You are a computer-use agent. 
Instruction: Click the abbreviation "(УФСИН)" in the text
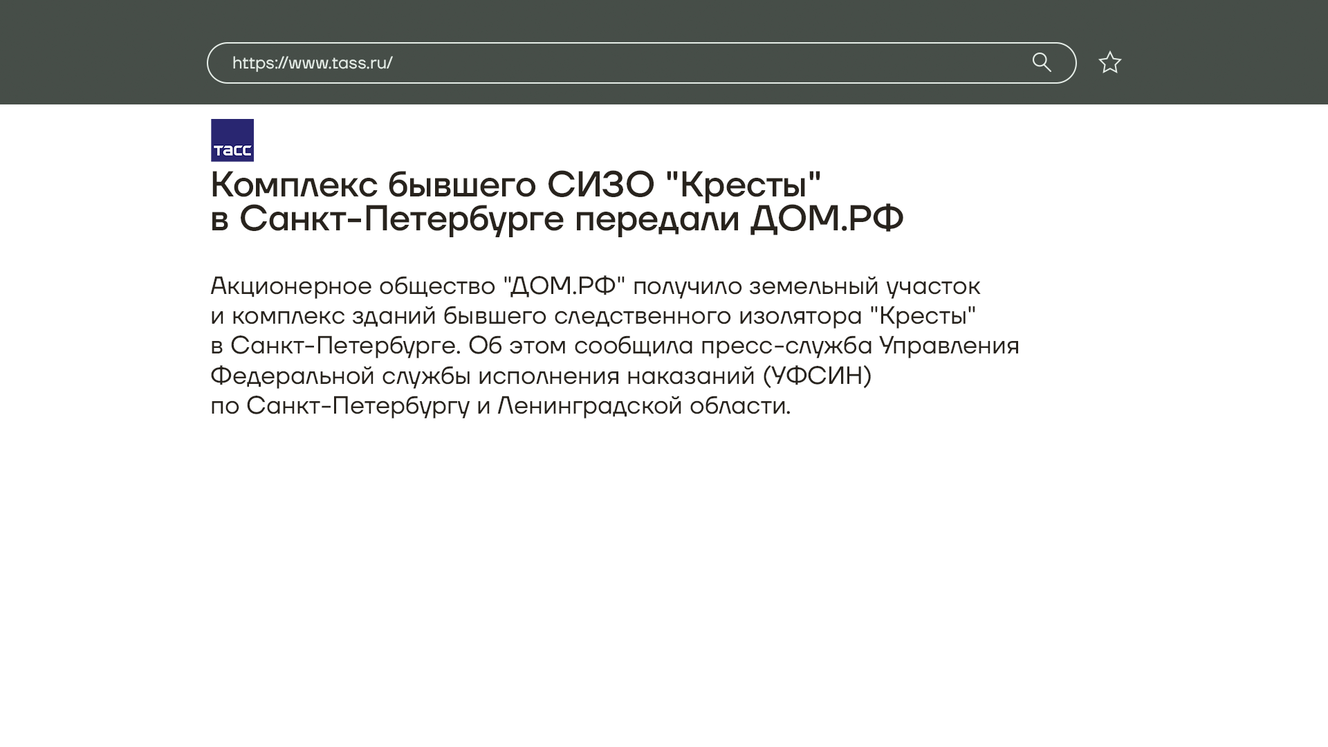(x=817, y=376)
